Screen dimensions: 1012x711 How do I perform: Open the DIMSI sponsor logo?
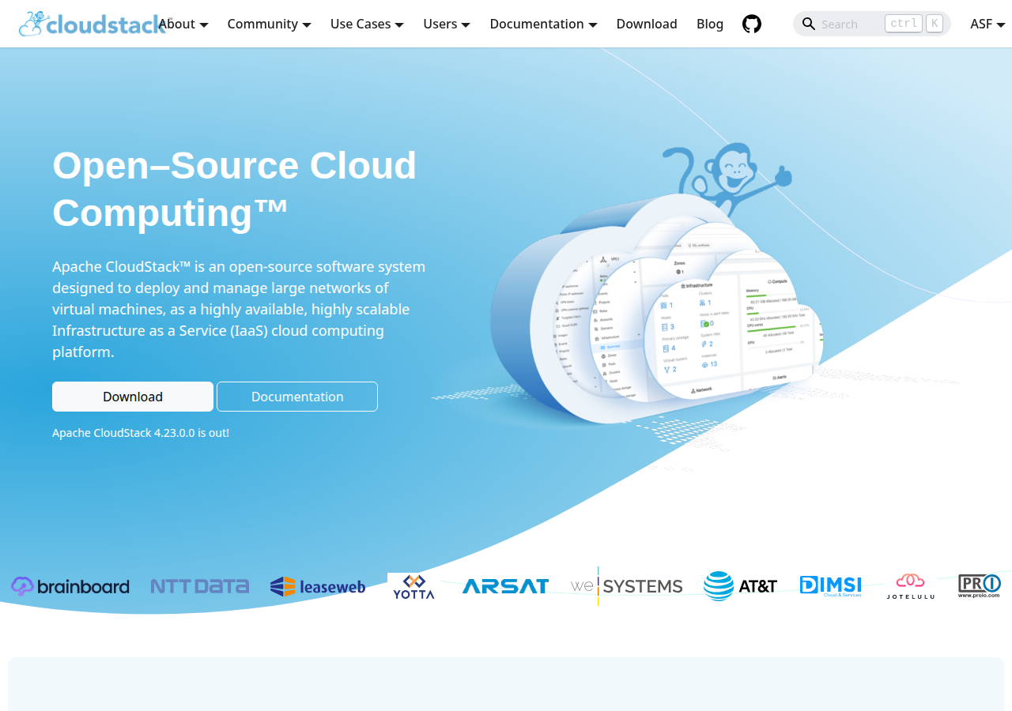pyautogui.click(x=830, y=586)
